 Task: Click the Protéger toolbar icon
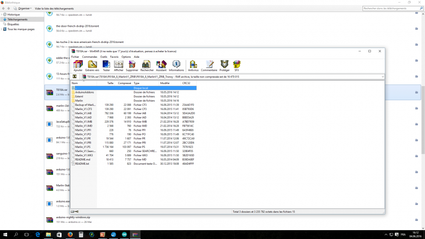pyautogui.click(x=224, y=66)
